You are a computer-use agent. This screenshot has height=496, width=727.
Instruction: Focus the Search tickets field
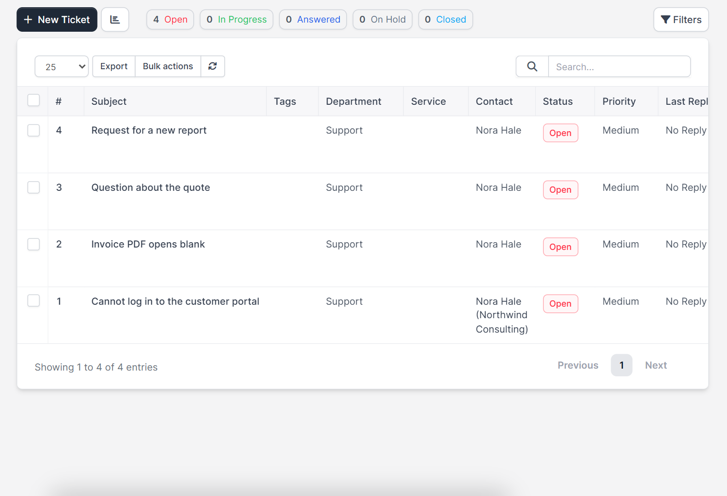(619, 66)
